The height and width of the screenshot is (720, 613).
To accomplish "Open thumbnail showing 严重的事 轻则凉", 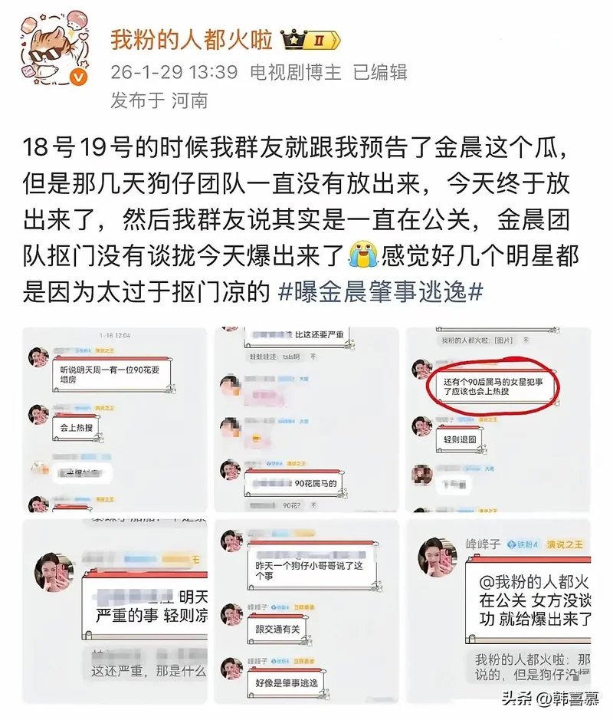I will [x=115, y=611].
